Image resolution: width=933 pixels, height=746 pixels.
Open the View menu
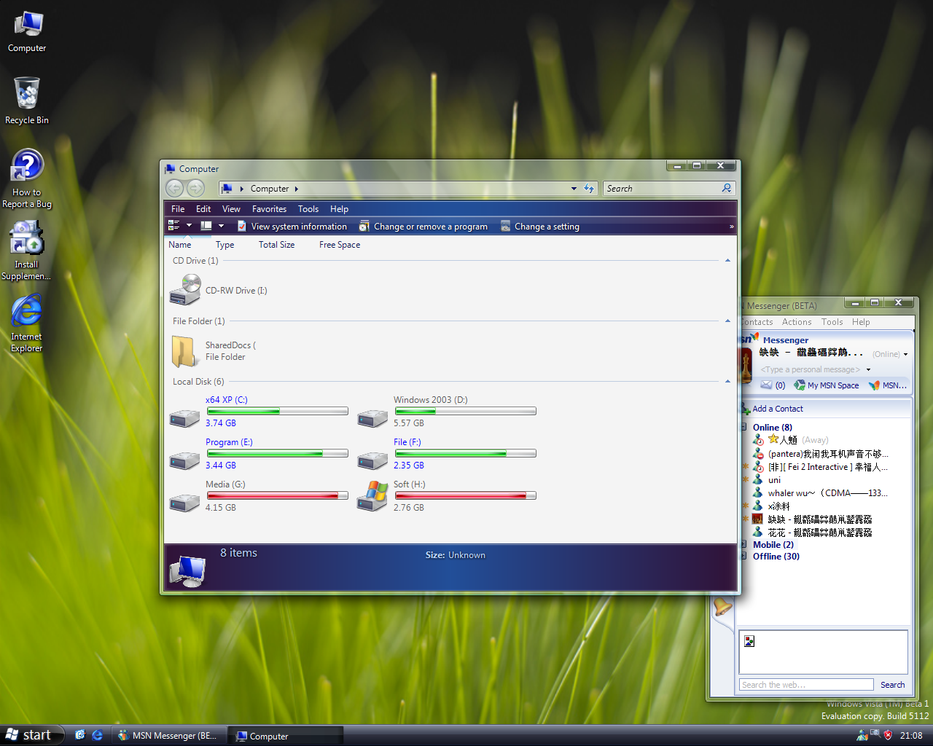tap(231, 208)
